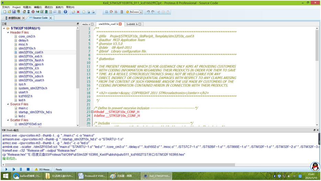Click the code editor vertical scrollbar

317,46
